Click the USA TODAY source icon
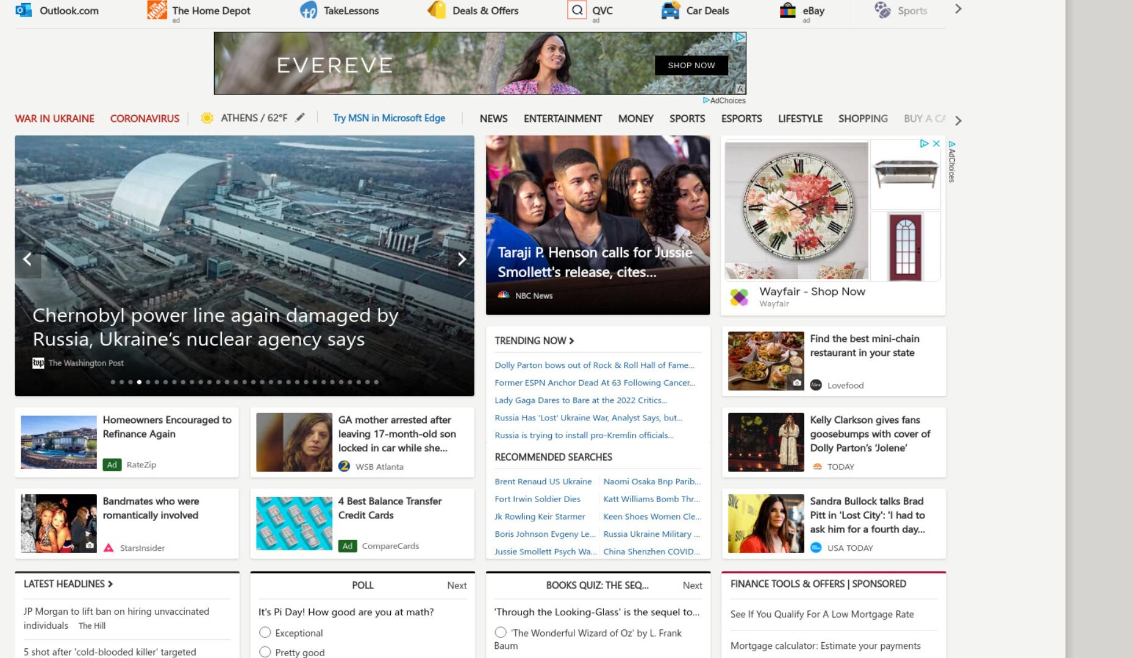 (x=816, y=548)
